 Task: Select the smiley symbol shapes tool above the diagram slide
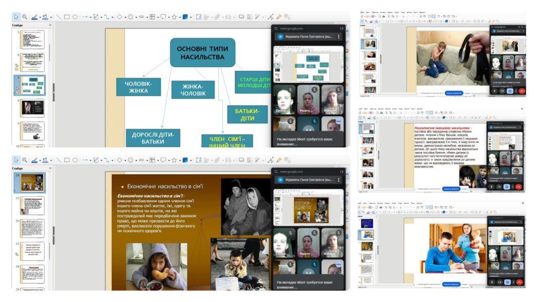click(x=131, y=17)
